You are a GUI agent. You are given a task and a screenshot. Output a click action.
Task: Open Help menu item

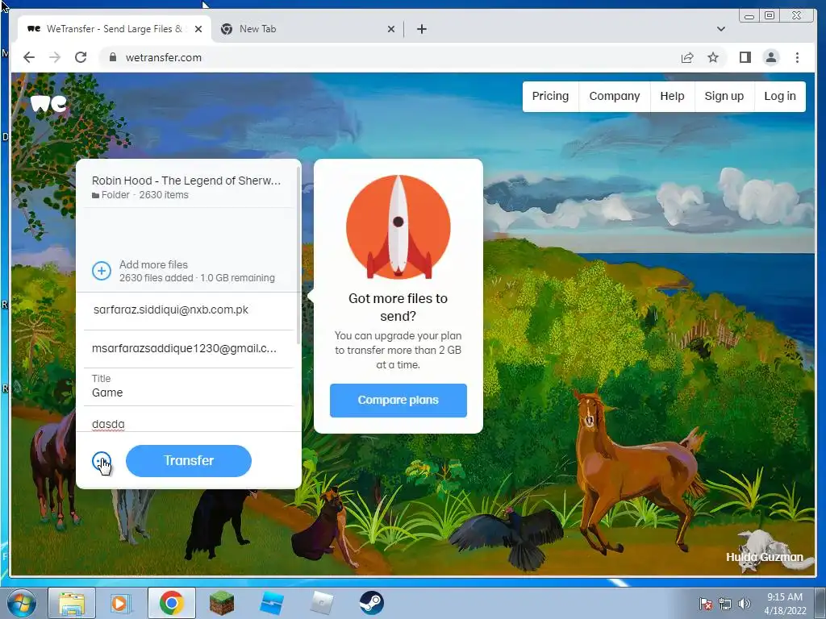tap(672, 97)
